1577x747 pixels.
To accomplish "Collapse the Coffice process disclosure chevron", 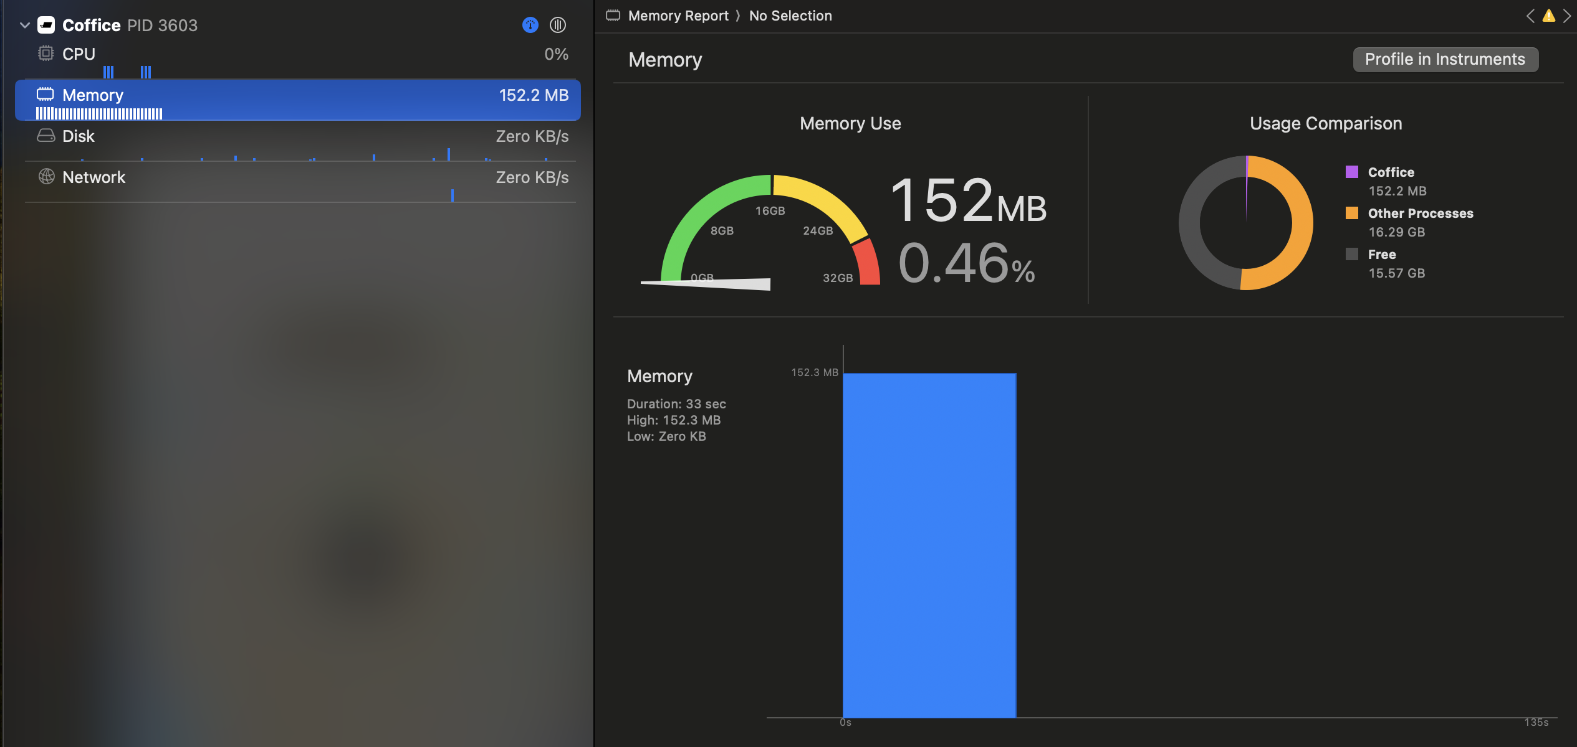I will click(x=25, y=25).
